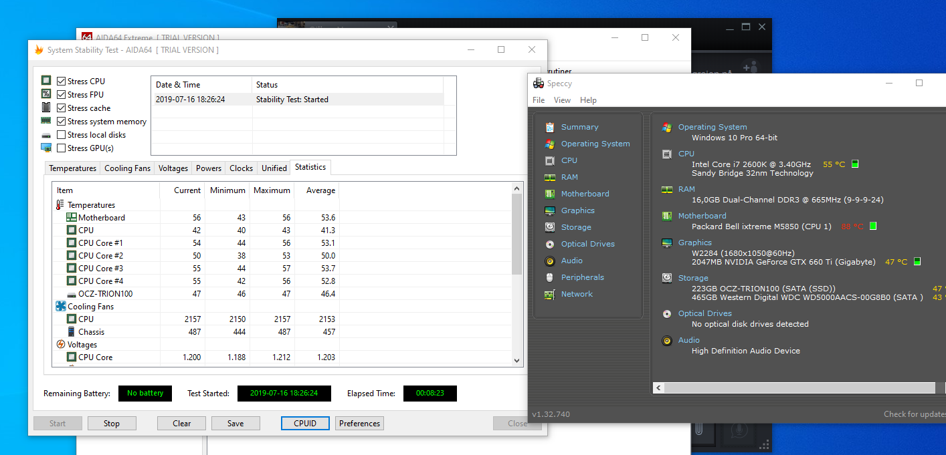Click the statistics list scroll down arrow
946x455 pixels.
[516, 360]
